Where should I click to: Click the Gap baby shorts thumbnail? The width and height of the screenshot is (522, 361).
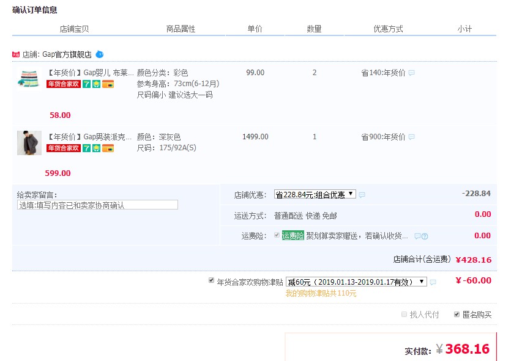(29, 79)
